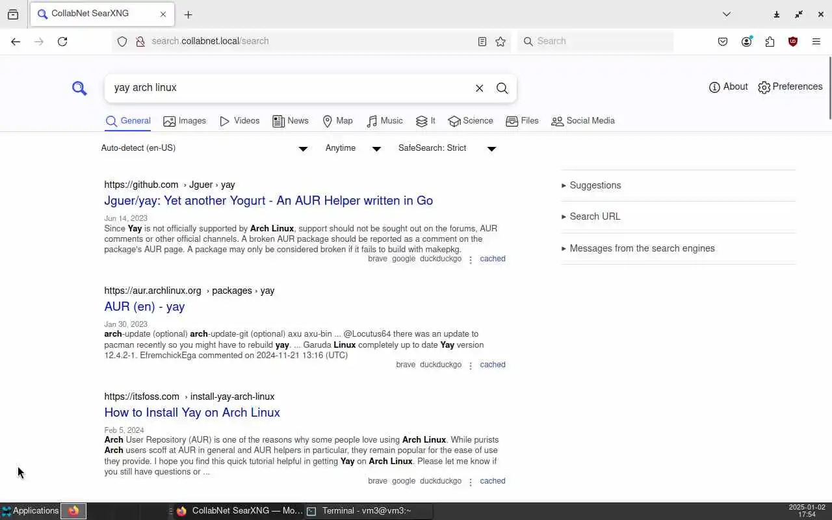The height and width of the screenshot is (520, 832).
Task: Click the browser toolbar Search box
Action: coord(595,42)
